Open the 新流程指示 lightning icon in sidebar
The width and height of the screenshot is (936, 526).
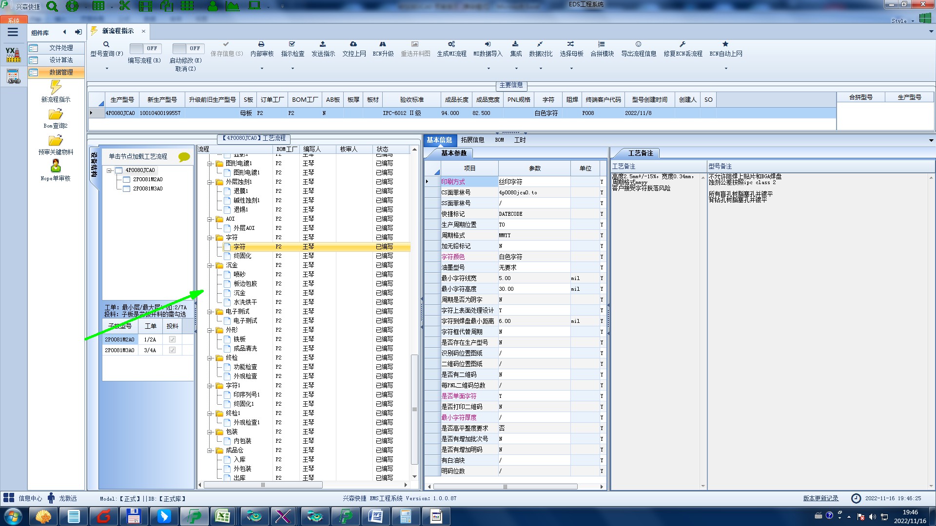click(56, 88)
